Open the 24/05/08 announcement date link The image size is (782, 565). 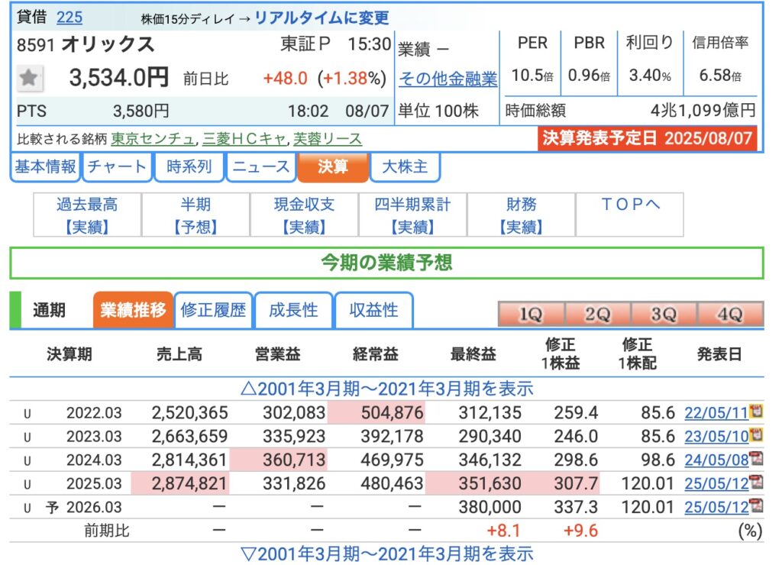[x=716, y=460]
